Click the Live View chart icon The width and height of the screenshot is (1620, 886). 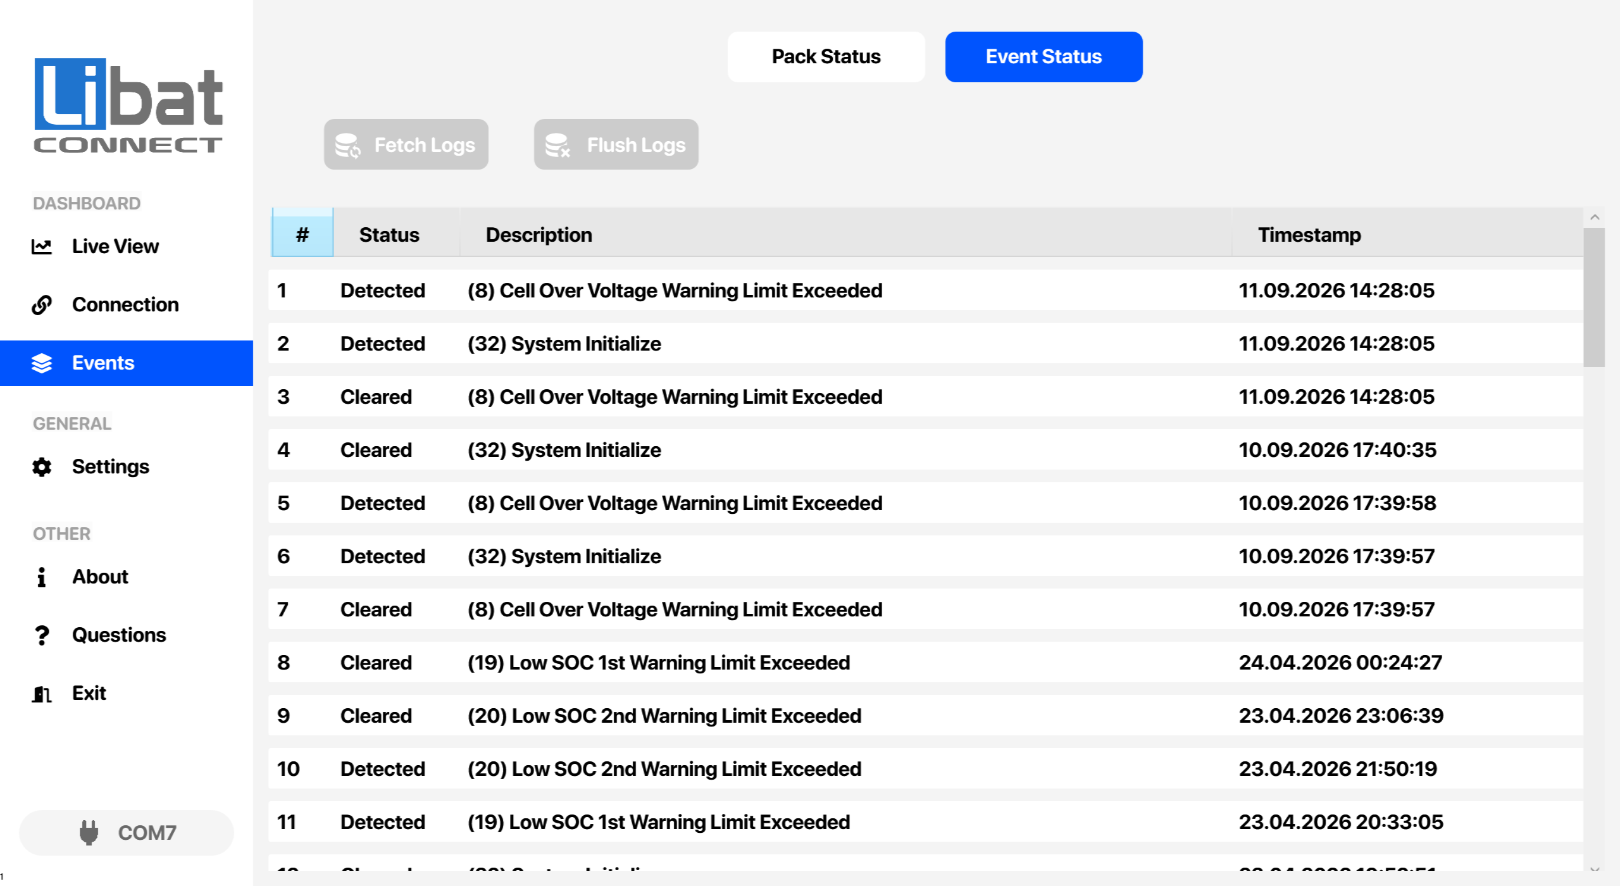pos(42,246)
